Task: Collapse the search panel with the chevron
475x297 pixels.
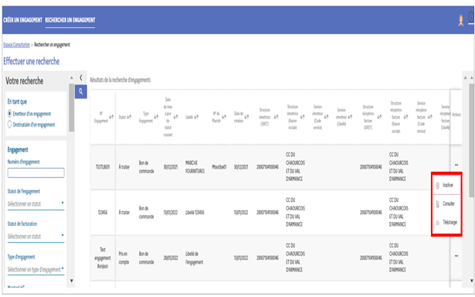Action: tap(81, 77)
